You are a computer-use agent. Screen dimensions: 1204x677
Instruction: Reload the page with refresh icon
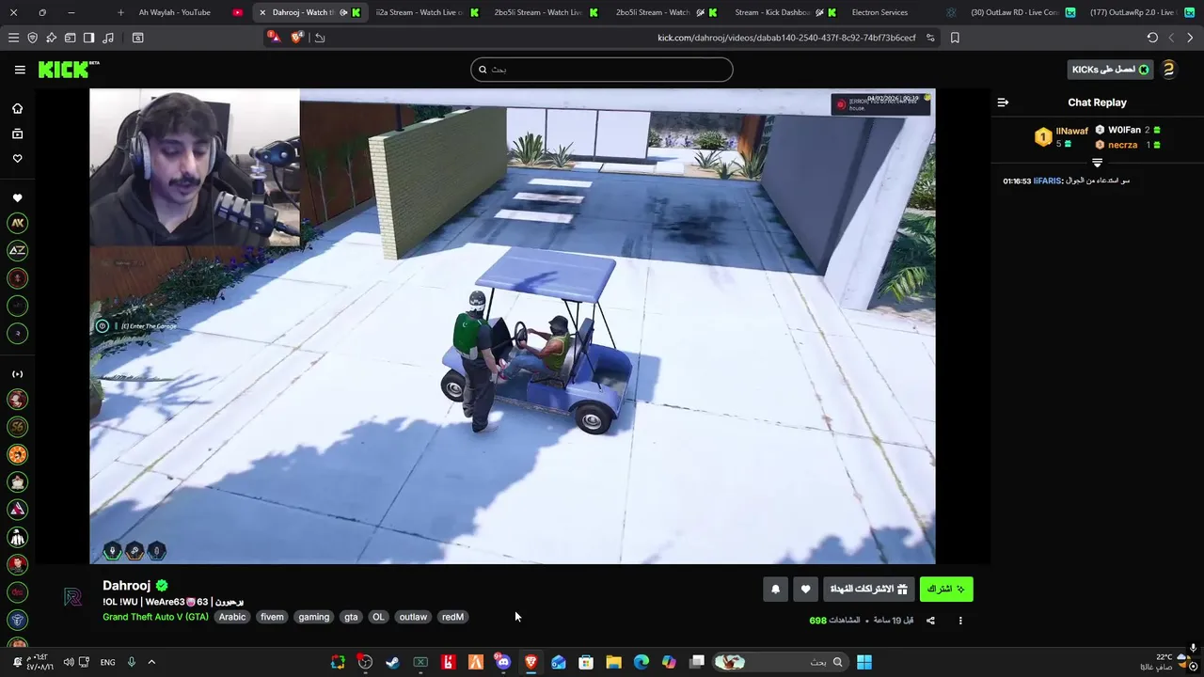tap(1152, 38)
